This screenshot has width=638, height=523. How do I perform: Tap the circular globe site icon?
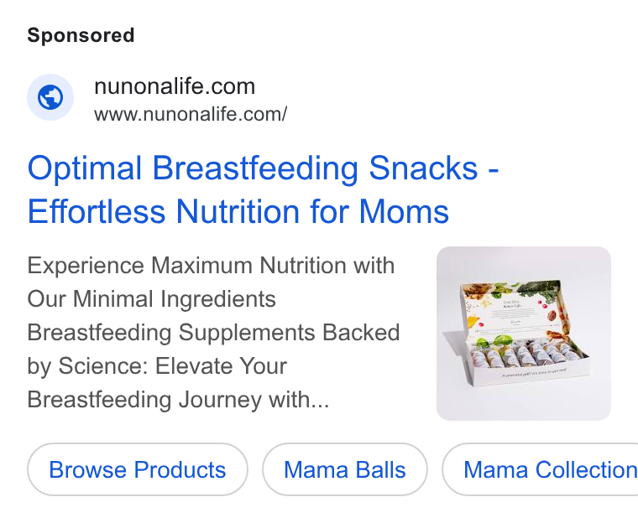point(50,97)
